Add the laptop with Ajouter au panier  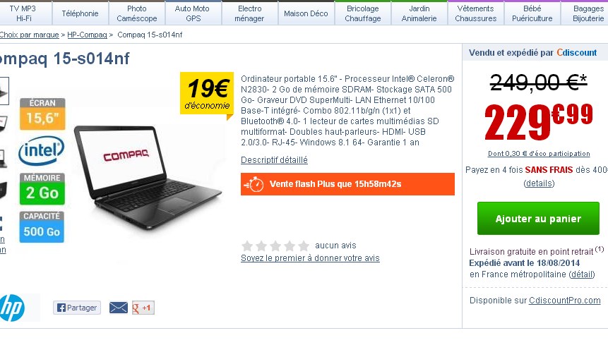pos(538,219)
